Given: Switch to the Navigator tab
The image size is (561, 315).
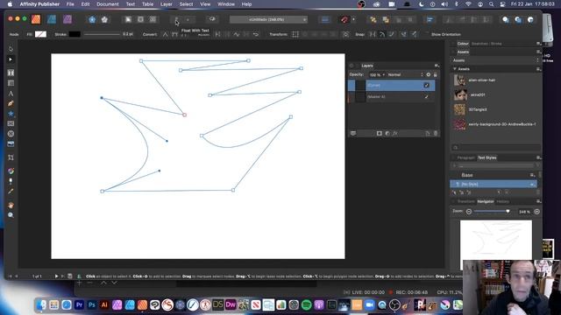Looking at the screenshot, I should (x=486, y=201).
